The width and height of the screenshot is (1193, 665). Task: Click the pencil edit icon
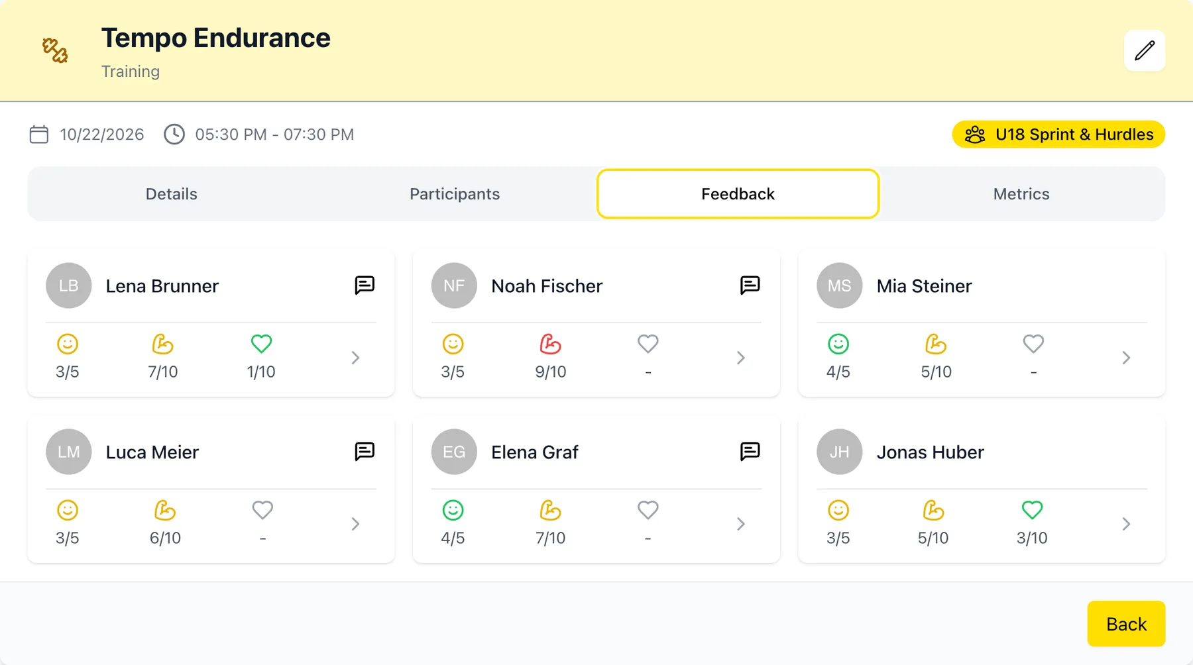pos(1145,50)
